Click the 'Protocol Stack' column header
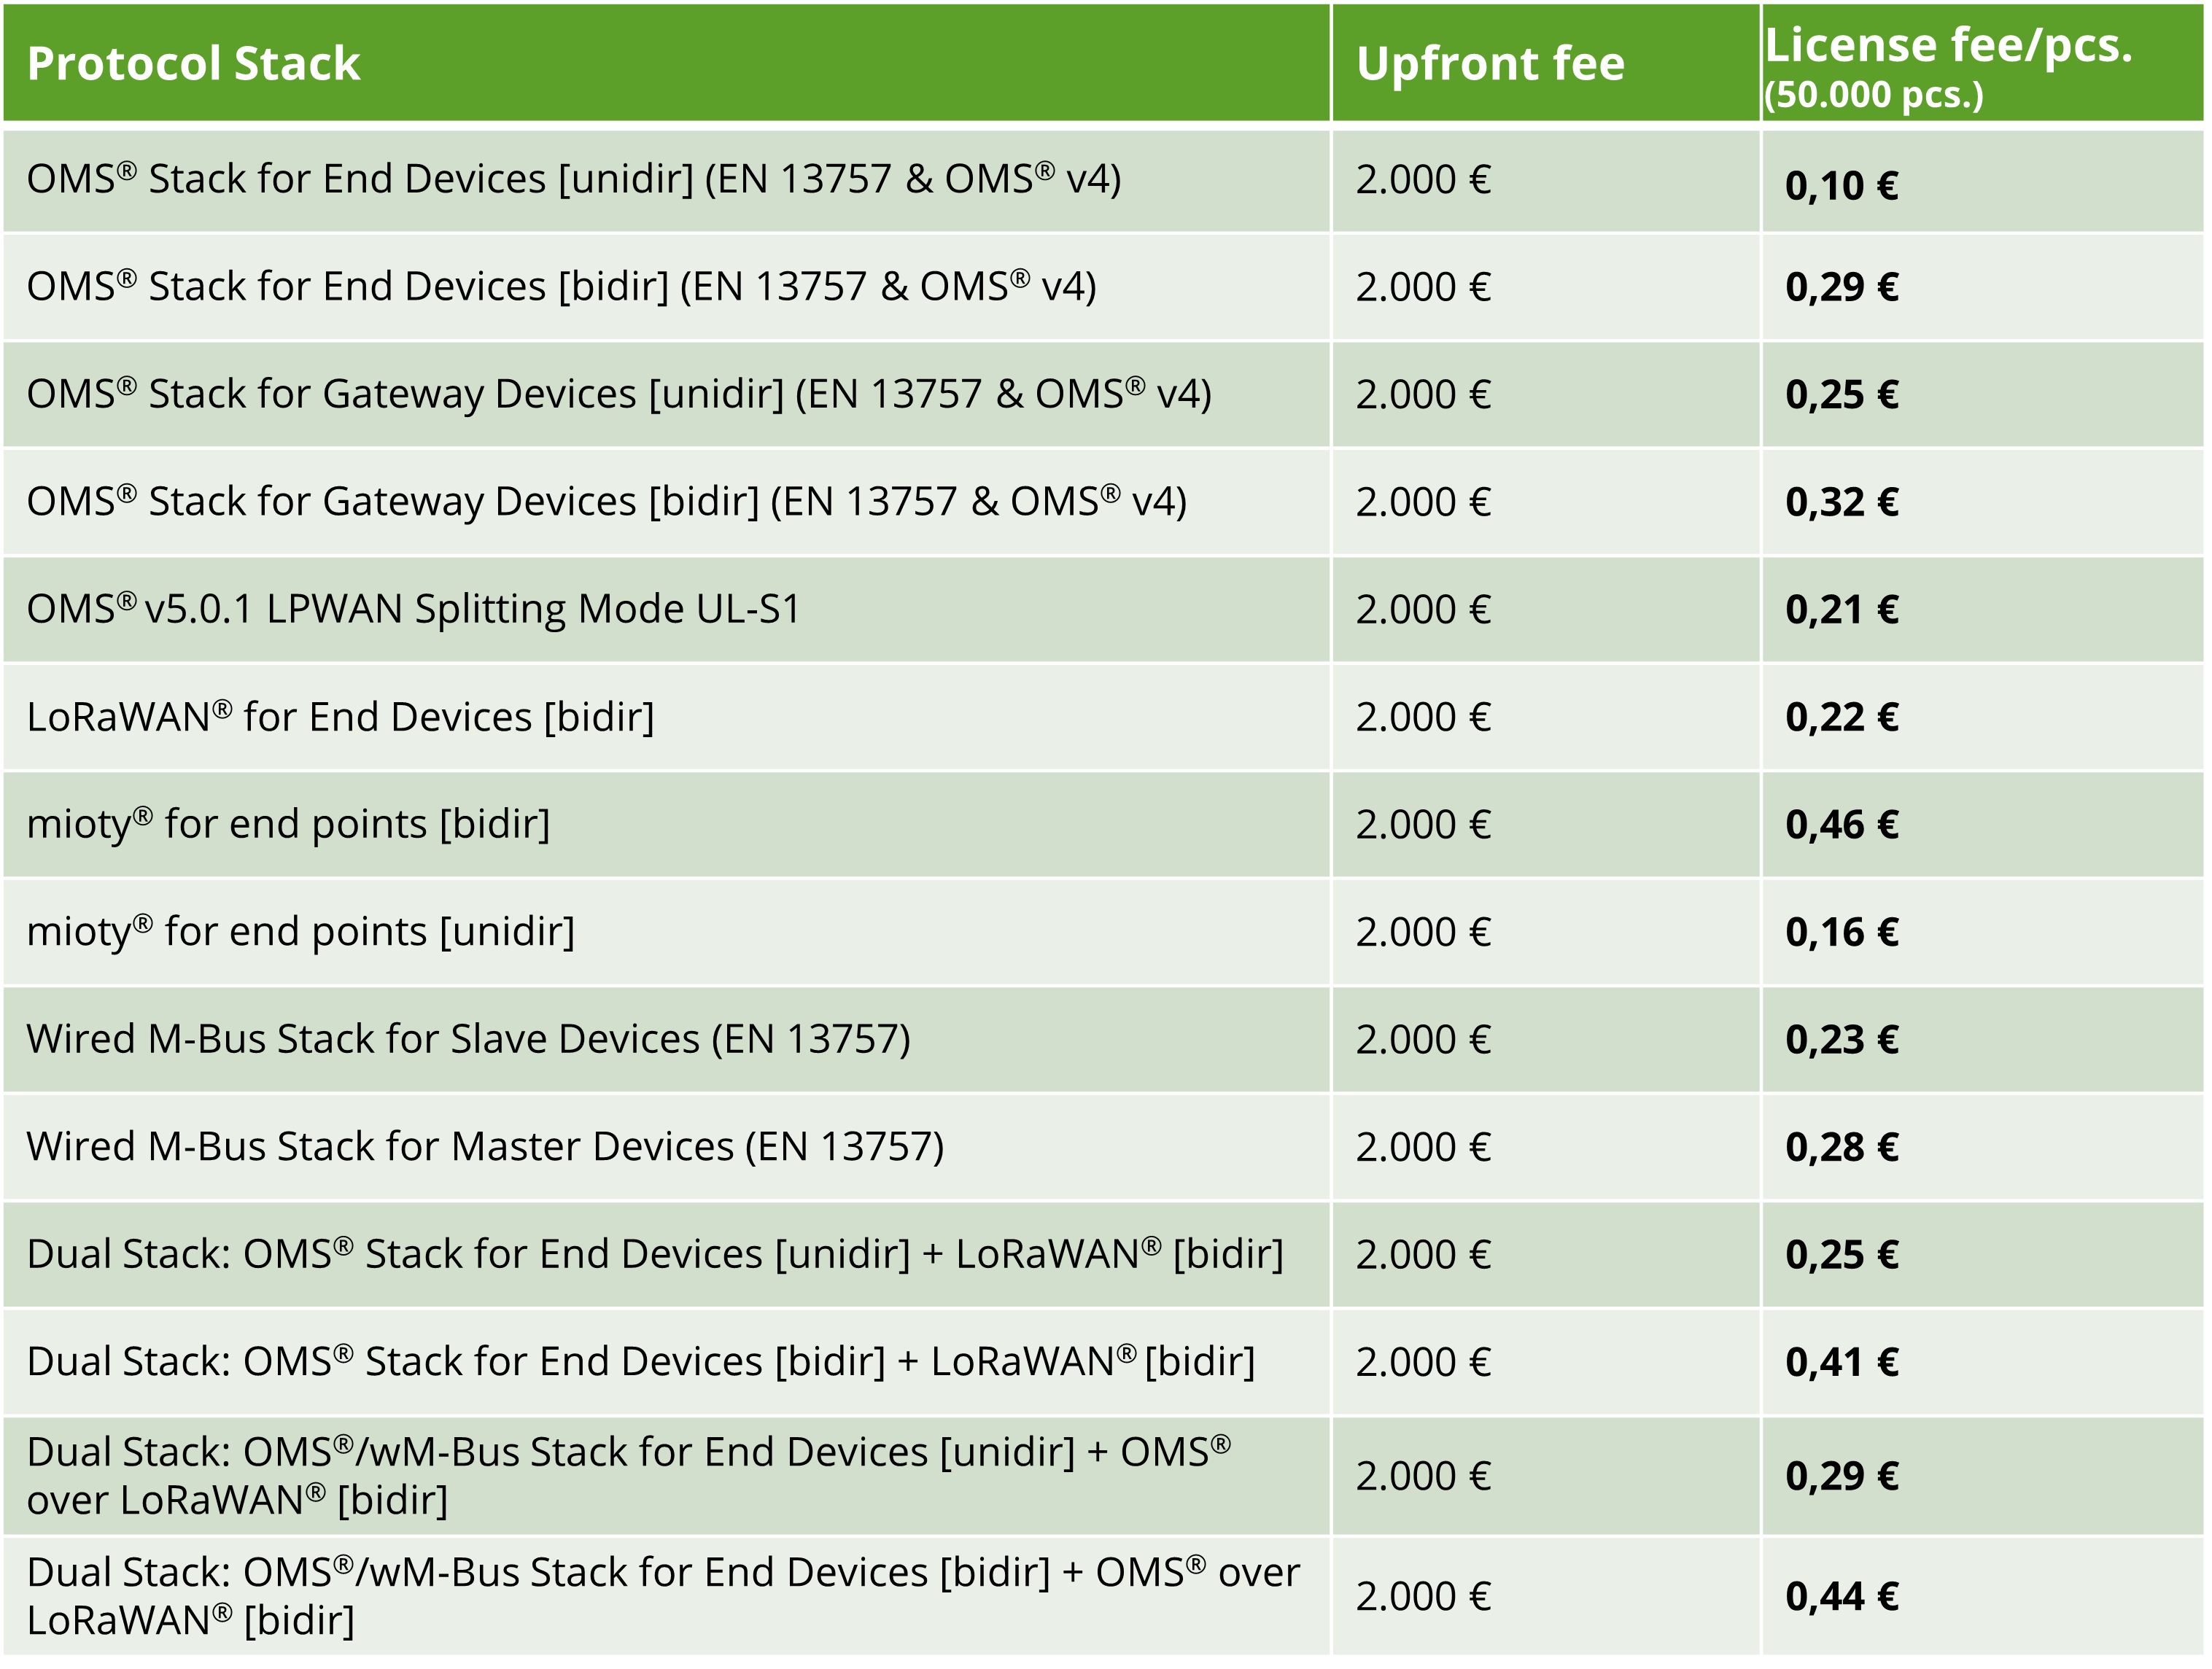This screenshot has height=1669, width=2212. pyautogui.click(x=193, y=63)
